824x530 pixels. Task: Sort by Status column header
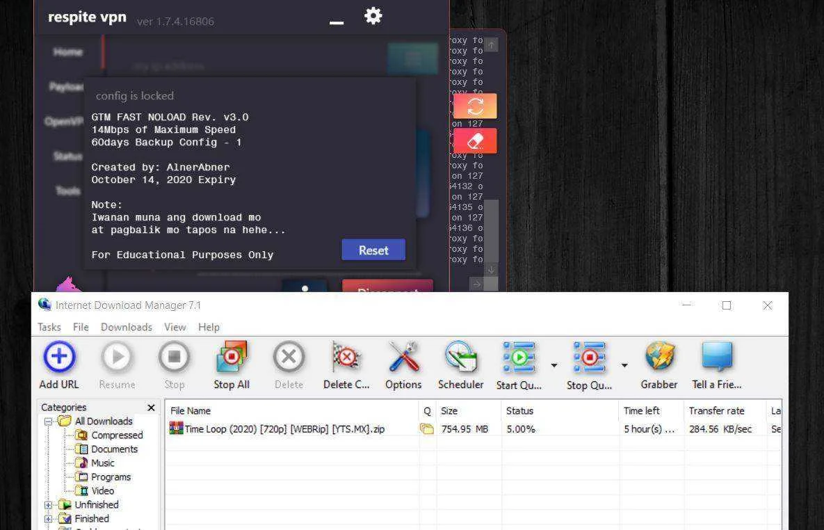click(560, 411)
